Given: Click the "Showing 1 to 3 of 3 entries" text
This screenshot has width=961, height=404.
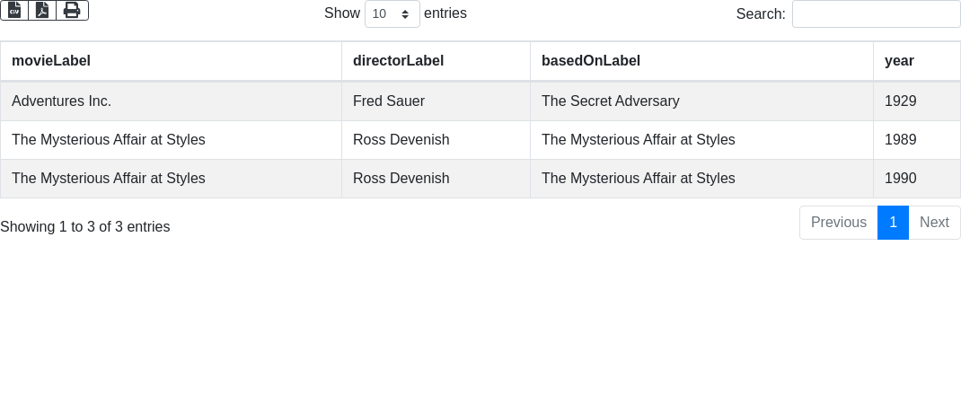Looking at the screenshot, I should pos(85,227).
